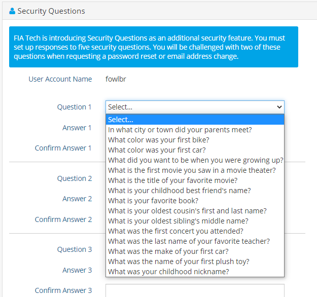Pick 'What color was your first bike?'

[195, 140]
